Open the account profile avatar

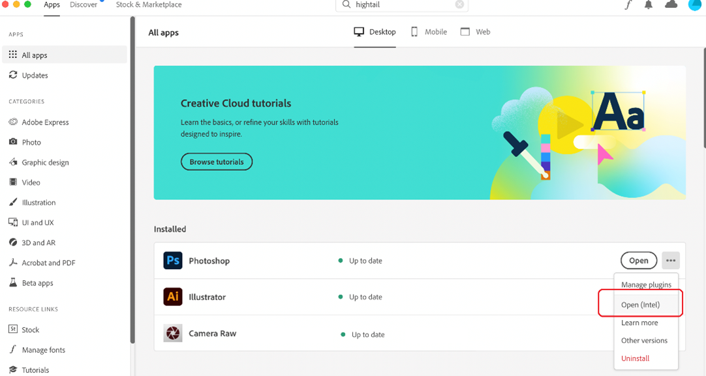[695, 5]
